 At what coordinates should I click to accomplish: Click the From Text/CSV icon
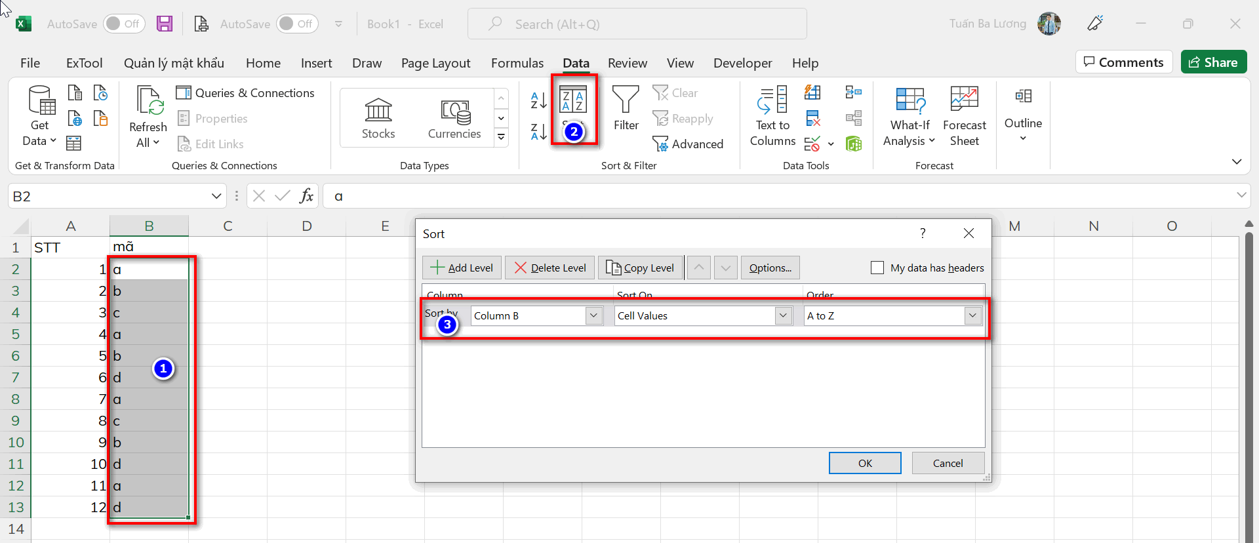(75, 92)
